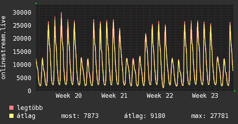Select the legtöbb legend label

(x=30, y=108)
